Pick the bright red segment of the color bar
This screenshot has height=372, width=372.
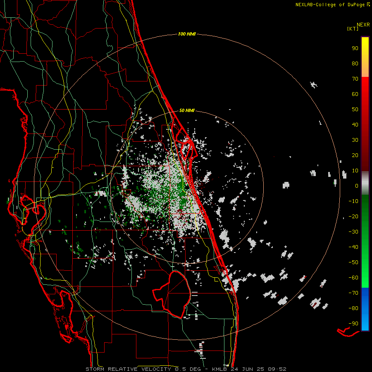click(x=365, y=123)
